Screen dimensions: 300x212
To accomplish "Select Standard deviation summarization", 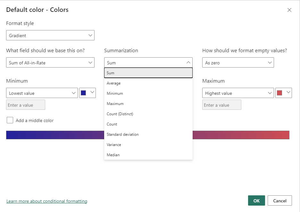I will pyautogui.click(x=148, y=135).
